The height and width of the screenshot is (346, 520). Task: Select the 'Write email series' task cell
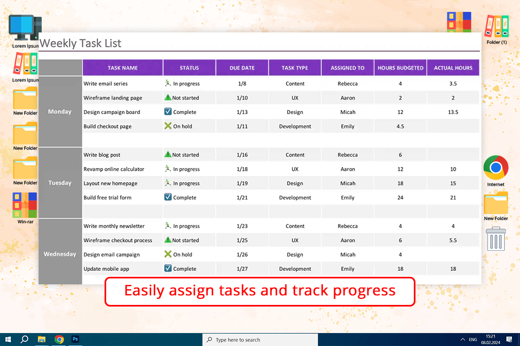coord(123,83)
